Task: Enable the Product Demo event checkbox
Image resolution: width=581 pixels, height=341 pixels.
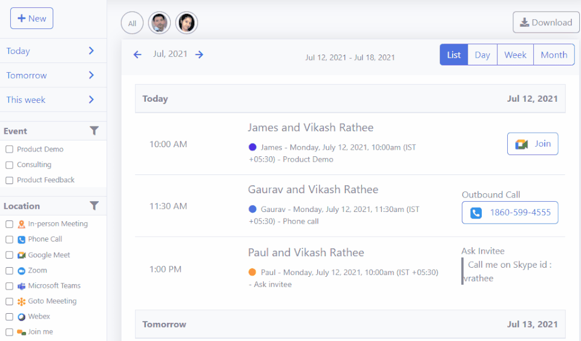Action: (9, 149)
